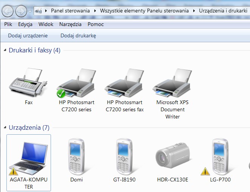Screen dimensions: 250x192
Task: Click the AGATA-KOMPUTER label text
Action: [29, 183]
